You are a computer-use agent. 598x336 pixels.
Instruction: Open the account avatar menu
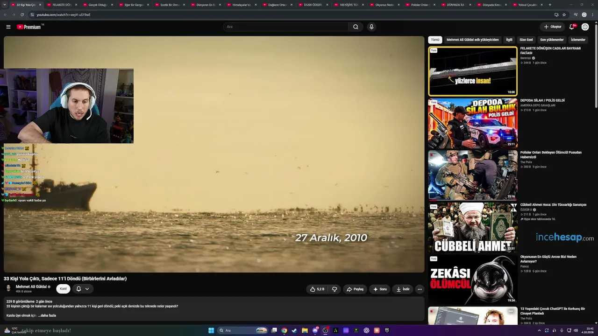[x=585, y=27]
